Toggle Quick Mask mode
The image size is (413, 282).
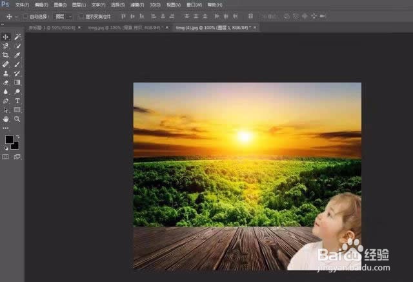[6, 157]
